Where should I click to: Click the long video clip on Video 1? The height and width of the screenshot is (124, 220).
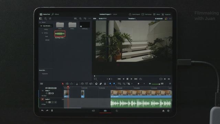point(141,94)
